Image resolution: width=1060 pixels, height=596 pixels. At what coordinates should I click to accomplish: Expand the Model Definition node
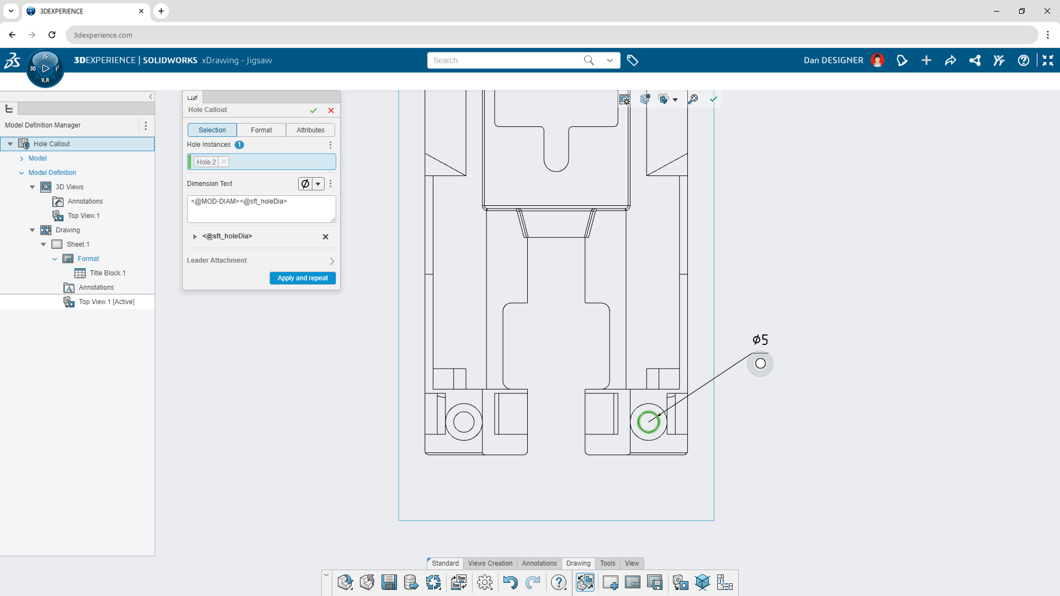22,173
